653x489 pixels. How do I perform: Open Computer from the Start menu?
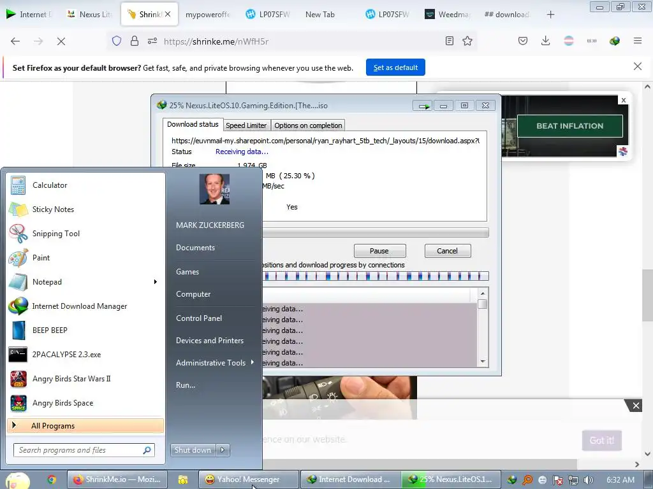pos(193,294)
